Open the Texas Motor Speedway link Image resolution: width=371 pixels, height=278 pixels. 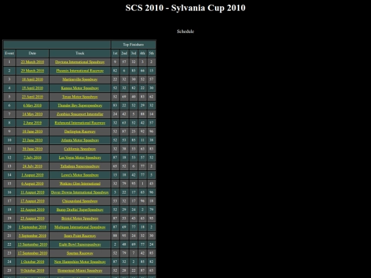(80, 97)
